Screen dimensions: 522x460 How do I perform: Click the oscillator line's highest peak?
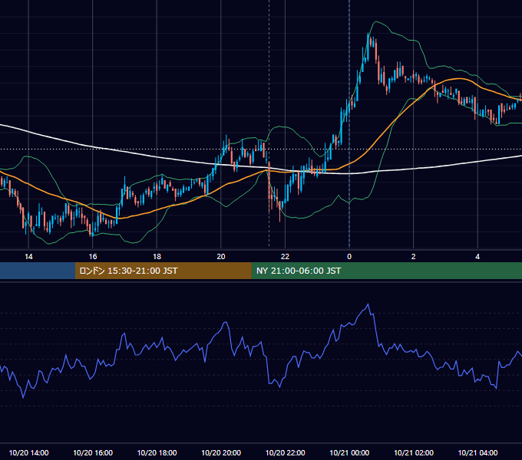(x=368, y=304)
